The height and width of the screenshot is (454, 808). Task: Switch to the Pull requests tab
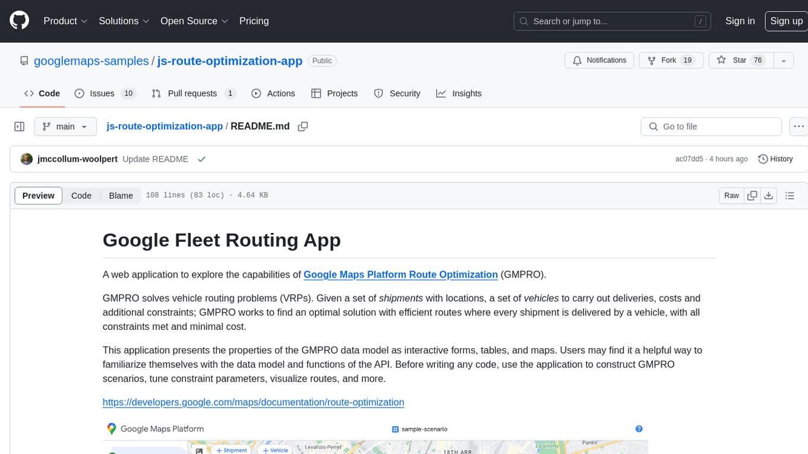(194, 93)
